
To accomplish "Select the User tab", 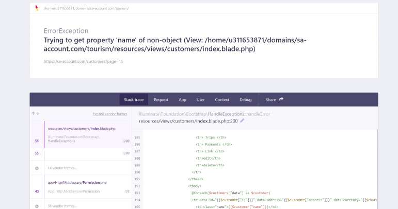I will (200, 99).
